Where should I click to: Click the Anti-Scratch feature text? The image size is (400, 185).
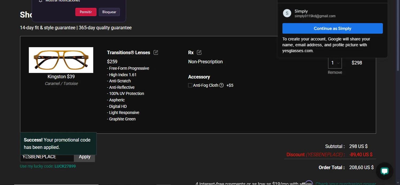[x=119, y=81]
